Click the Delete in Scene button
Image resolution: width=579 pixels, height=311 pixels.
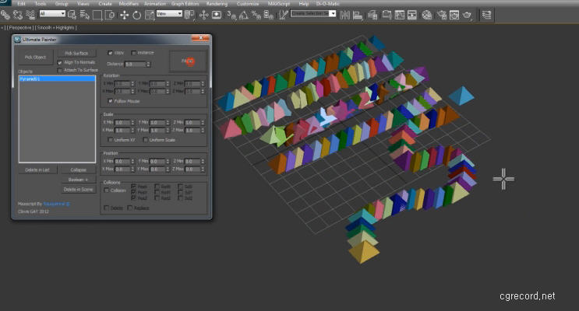click(78, 190)
